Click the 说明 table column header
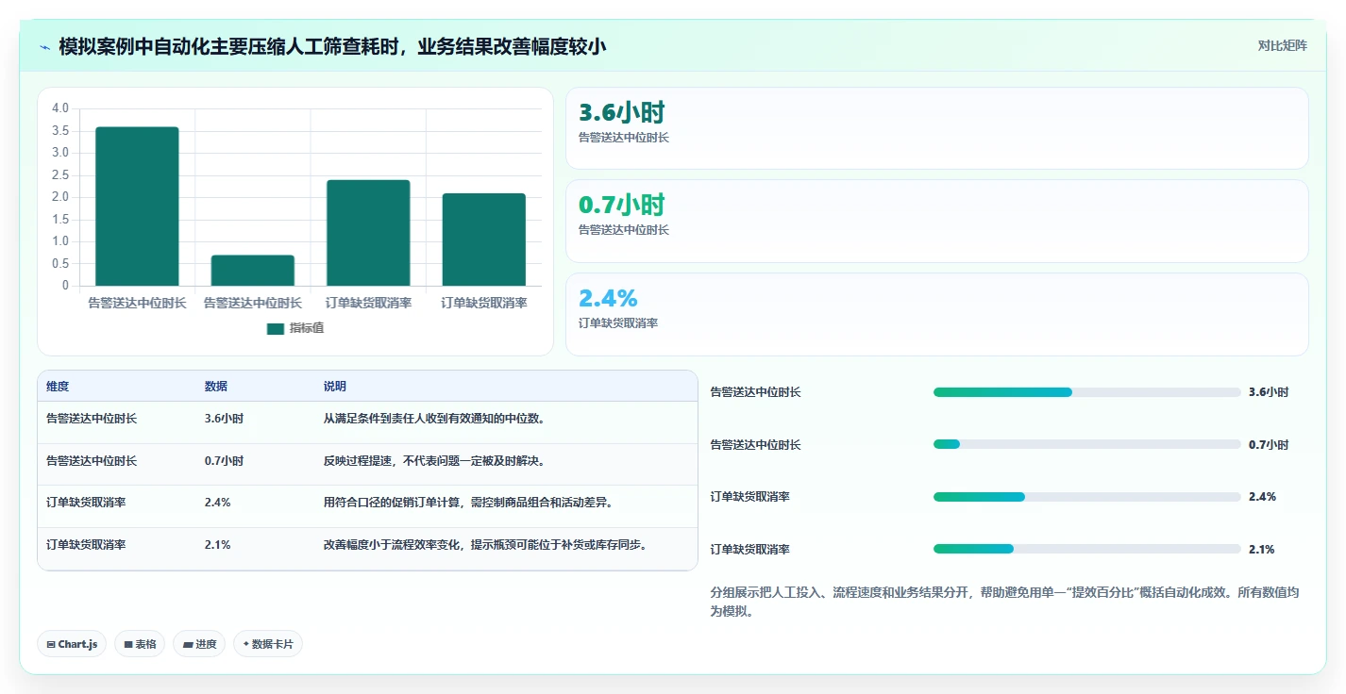The height and width of the screenshot is (694, 1346). 335,387
